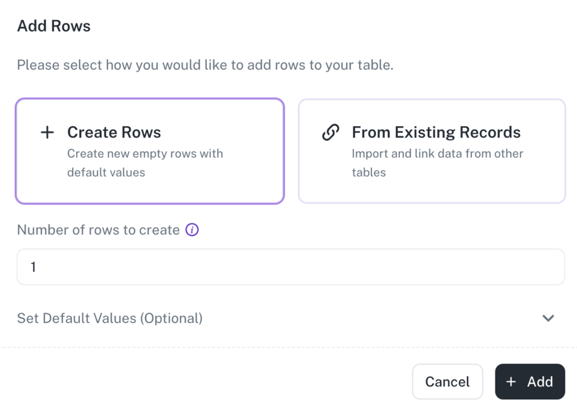Click the chain link icon for existing records
Screen dimensions: 577x406
[x=331, y=133]
